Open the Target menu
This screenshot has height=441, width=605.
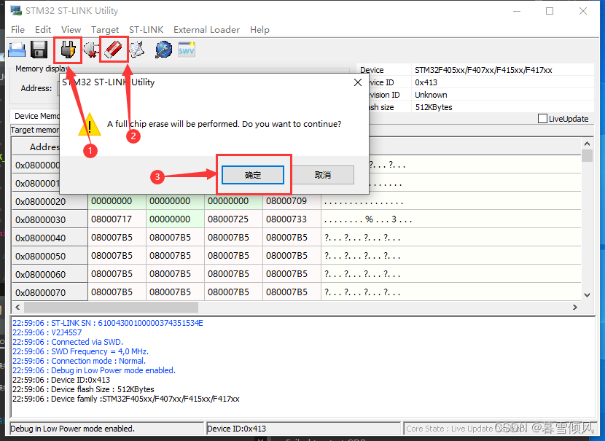coord(105,30)
